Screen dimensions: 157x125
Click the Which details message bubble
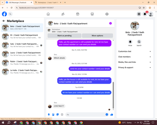pos(59,58)
